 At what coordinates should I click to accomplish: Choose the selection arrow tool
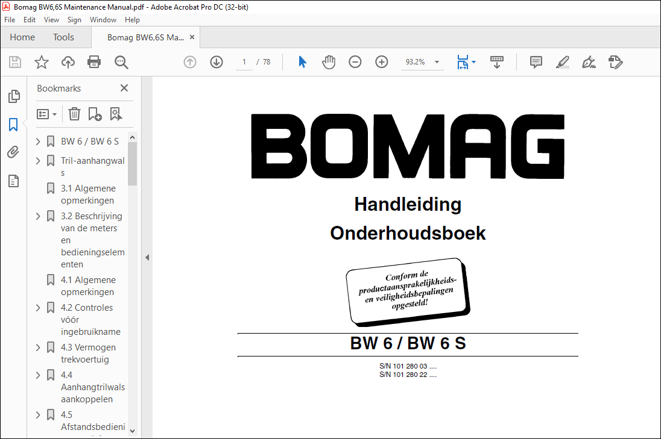tap(302, 62)
